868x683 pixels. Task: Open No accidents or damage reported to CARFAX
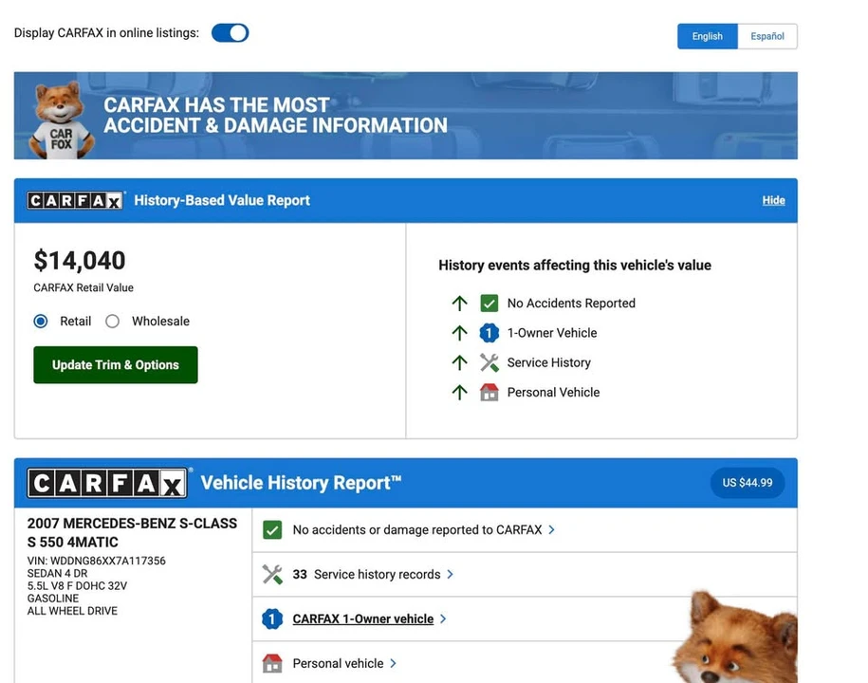click(x=416, y=529)
